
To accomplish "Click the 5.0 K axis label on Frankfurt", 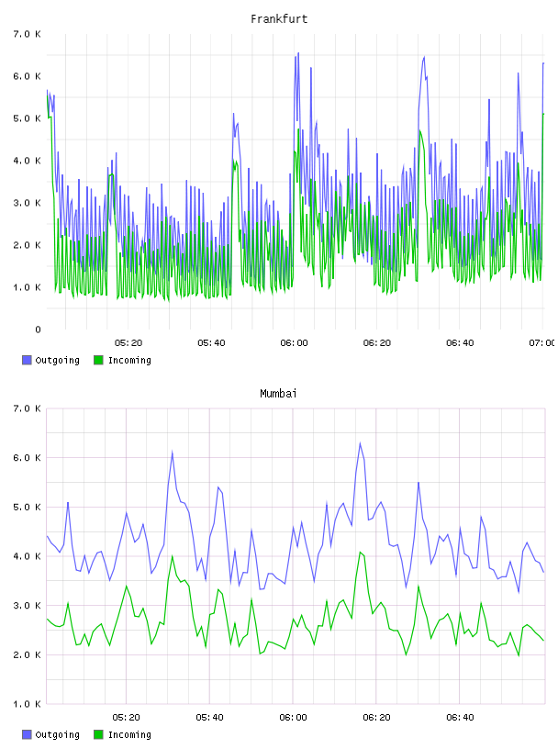I will coord(27,118).
